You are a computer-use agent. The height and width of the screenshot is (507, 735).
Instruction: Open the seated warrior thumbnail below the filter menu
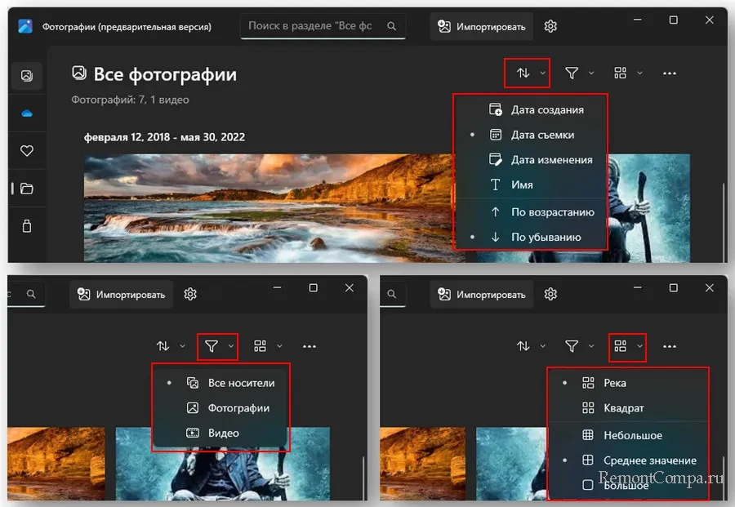click(223, 474)
